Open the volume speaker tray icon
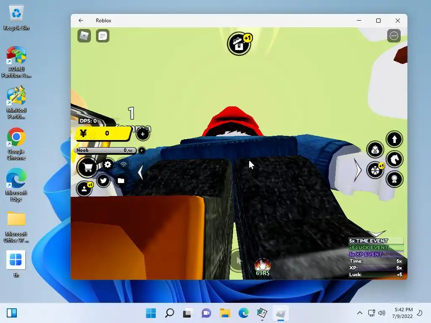Image resolution: width=431 pixels, height=323 pixels. coord(382,313)
